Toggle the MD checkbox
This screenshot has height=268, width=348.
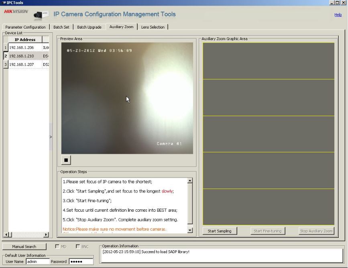(x=57, y=246)
